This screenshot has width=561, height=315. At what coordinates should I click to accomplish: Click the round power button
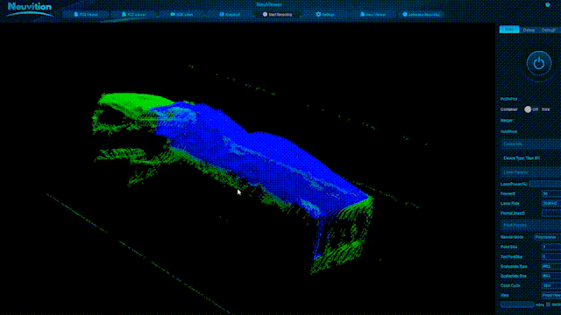click(x=539, y=64)
